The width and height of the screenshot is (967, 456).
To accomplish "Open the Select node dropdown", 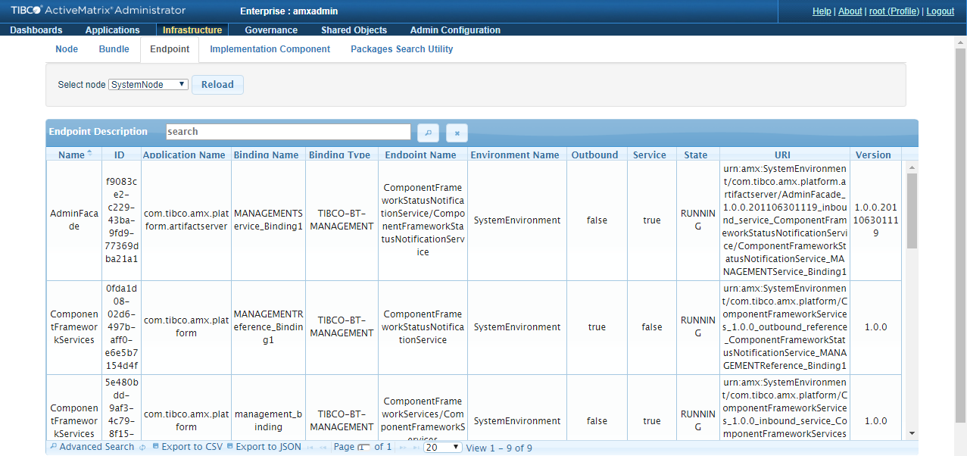I will point(148,85).
